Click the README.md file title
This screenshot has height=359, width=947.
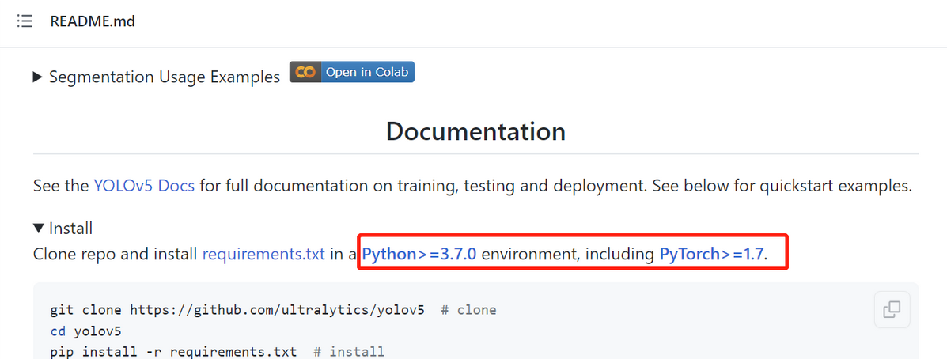[x=93, y=21]
